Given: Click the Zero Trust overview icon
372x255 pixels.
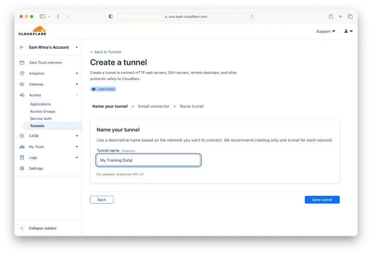Looking at the screenshot, I should tap(22, 62).
